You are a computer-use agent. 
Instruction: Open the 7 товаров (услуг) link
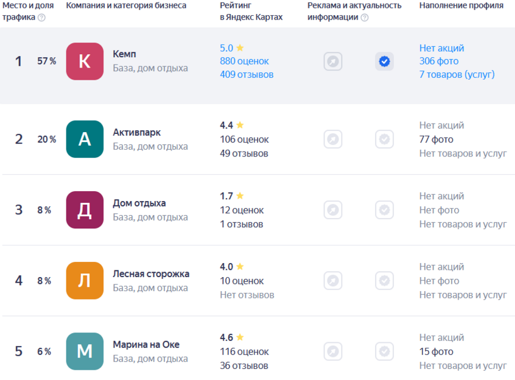[x=457, y=74]
